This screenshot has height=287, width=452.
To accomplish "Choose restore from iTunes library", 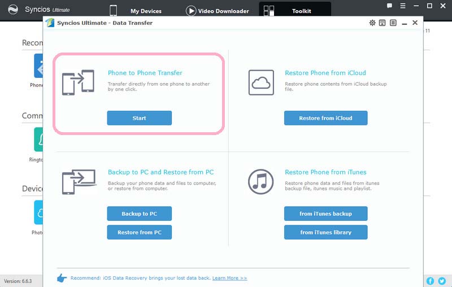I will (x=326, y=232).
